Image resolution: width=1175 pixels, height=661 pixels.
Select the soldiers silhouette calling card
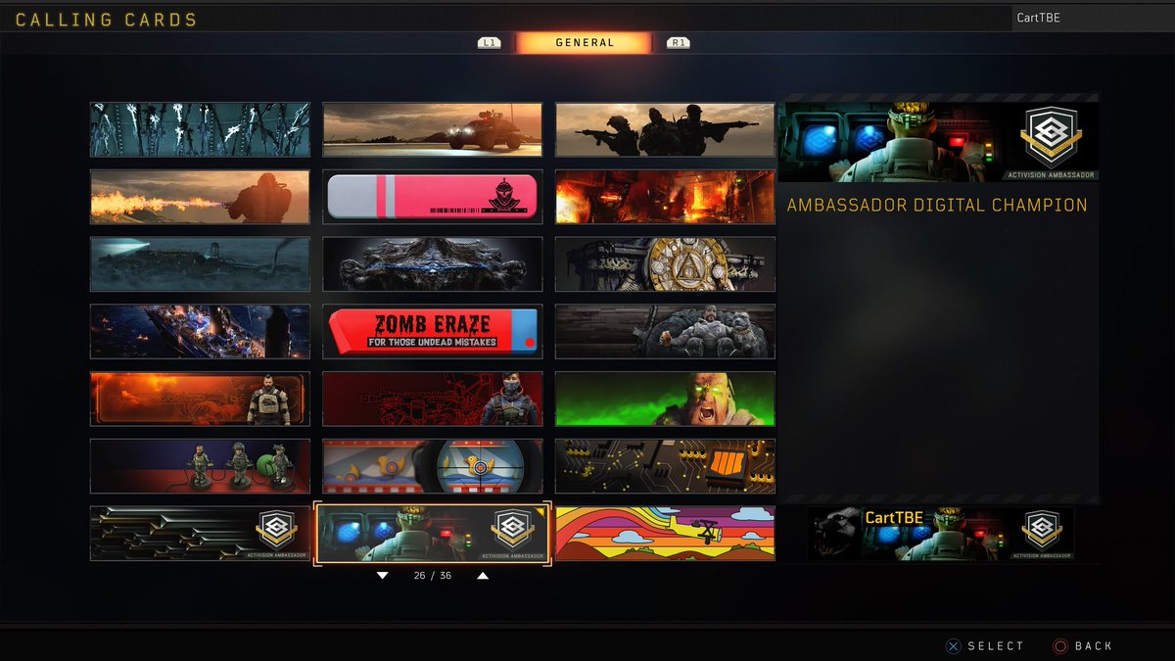(666, 129)
